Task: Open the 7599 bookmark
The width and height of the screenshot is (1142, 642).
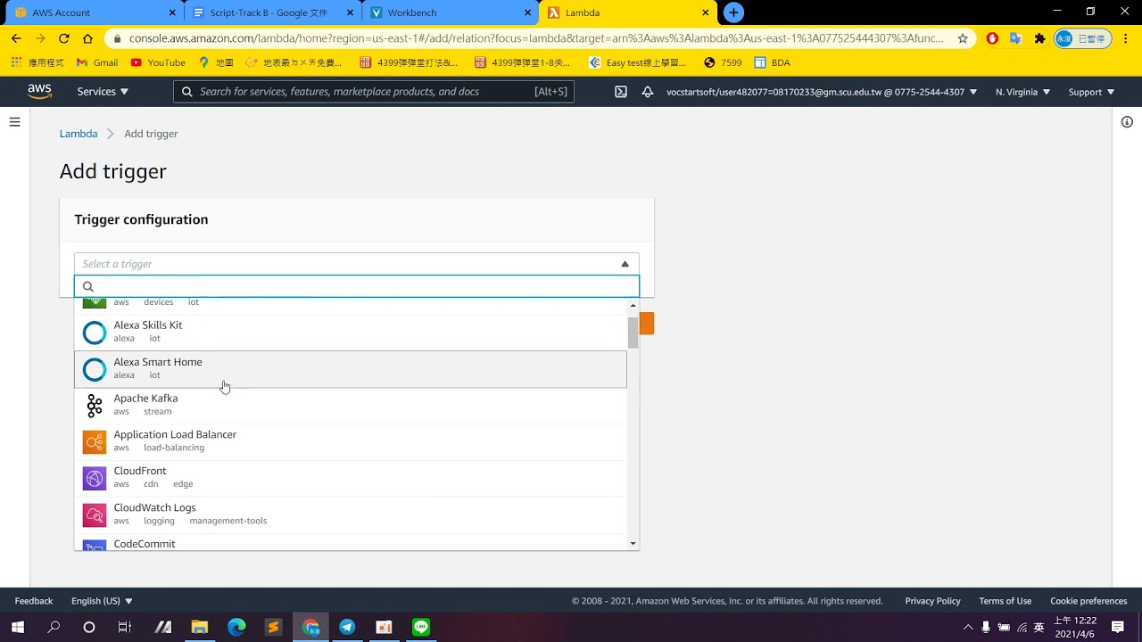Action: click(723, 62)
